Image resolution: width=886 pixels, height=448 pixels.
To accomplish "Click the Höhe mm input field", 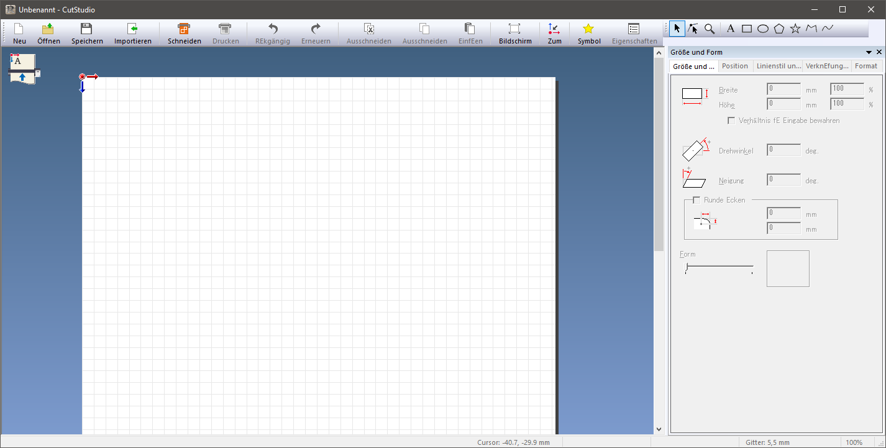I will (783, 104).
